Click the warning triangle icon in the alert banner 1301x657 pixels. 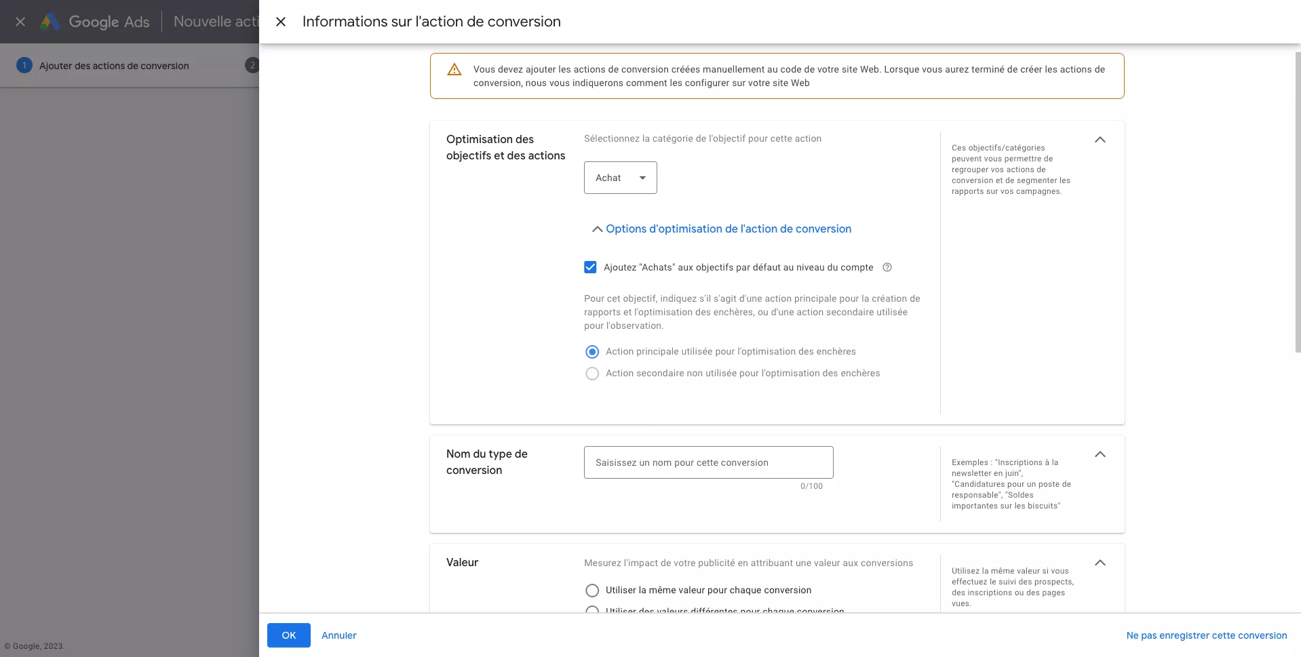click(x=453, y=68)
